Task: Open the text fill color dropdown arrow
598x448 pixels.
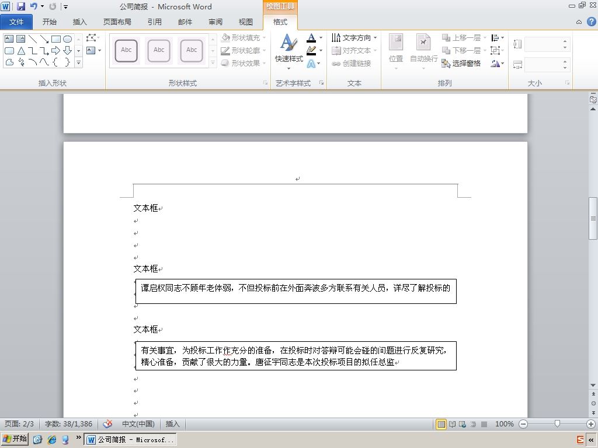Action: tap(321, 38)
